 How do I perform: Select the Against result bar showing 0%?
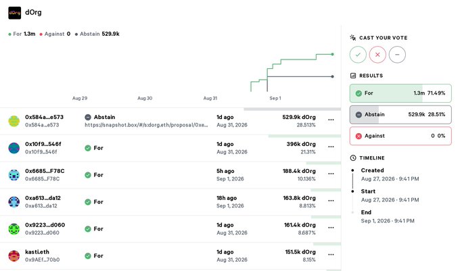point(400,136)
